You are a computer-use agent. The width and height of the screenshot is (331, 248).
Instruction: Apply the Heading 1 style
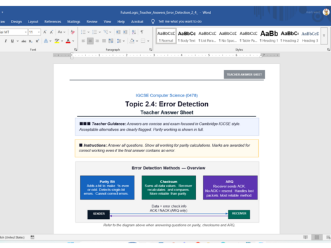pyautogui.click(x=269, y=36)
